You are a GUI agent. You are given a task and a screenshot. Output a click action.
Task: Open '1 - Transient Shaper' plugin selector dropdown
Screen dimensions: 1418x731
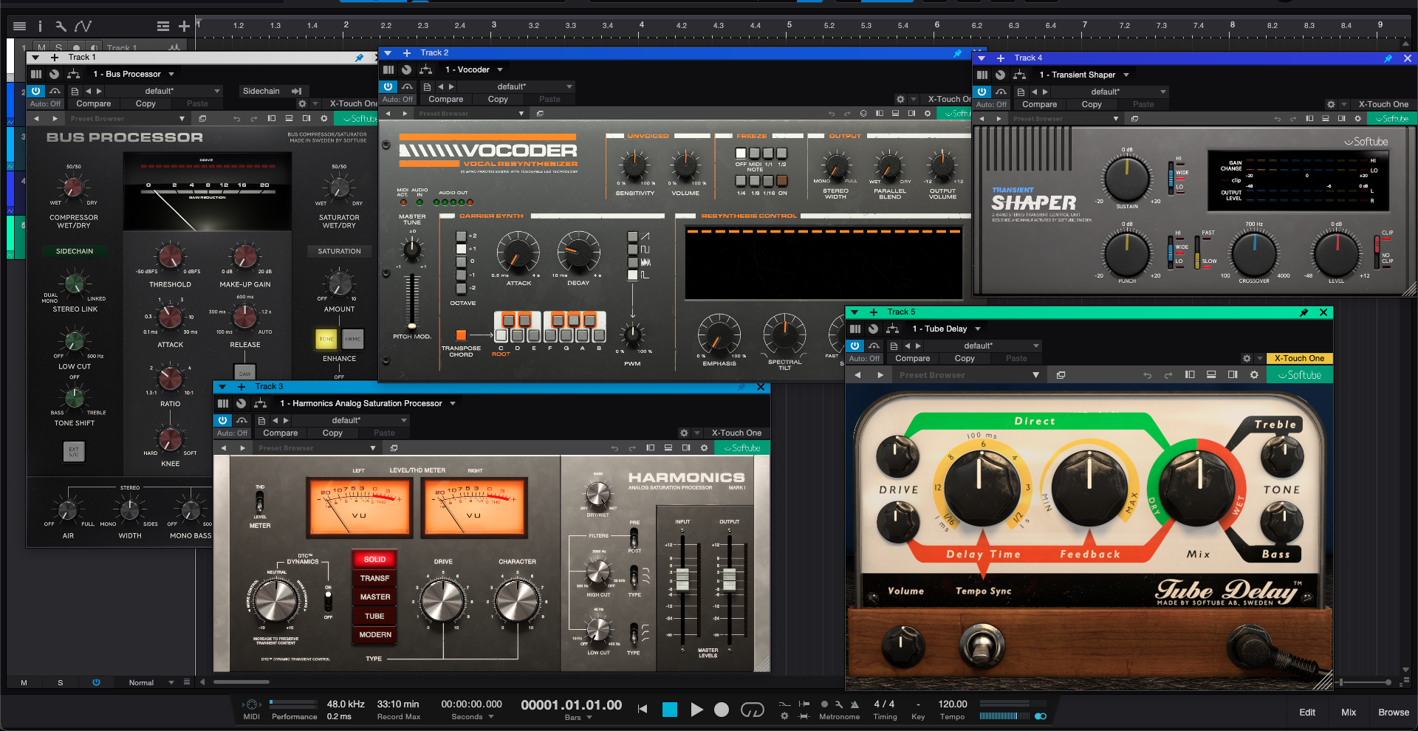1084,75
